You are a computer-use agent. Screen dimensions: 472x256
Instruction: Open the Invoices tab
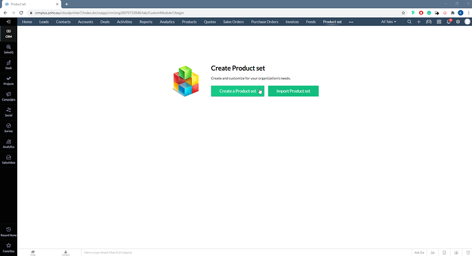pyautogui.click(x=292, y=22)
